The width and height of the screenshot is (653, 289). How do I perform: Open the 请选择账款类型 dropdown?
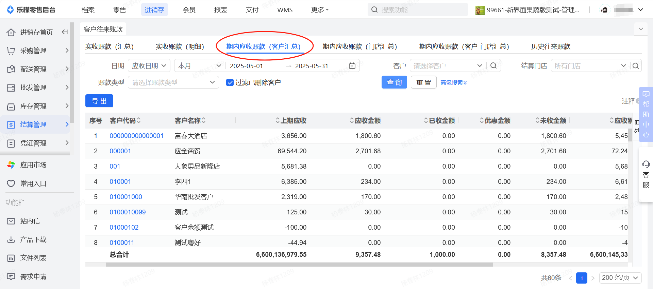coord(173,82)
